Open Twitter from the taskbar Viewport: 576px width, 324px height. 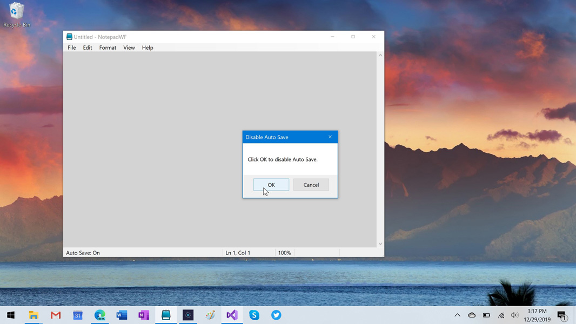[x=276, y=315]
